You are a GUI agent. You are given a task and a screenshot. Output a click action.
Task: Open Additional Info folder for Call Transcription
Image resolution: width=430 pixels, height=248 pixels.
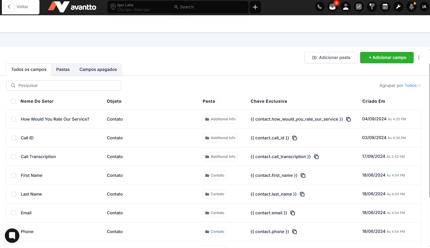pos(220,157)
